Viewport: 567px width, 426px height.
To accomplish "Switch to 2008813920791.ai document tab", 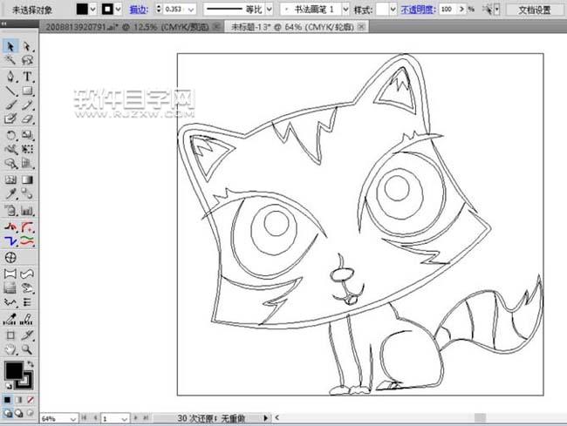I will click(x=127, y=27).
